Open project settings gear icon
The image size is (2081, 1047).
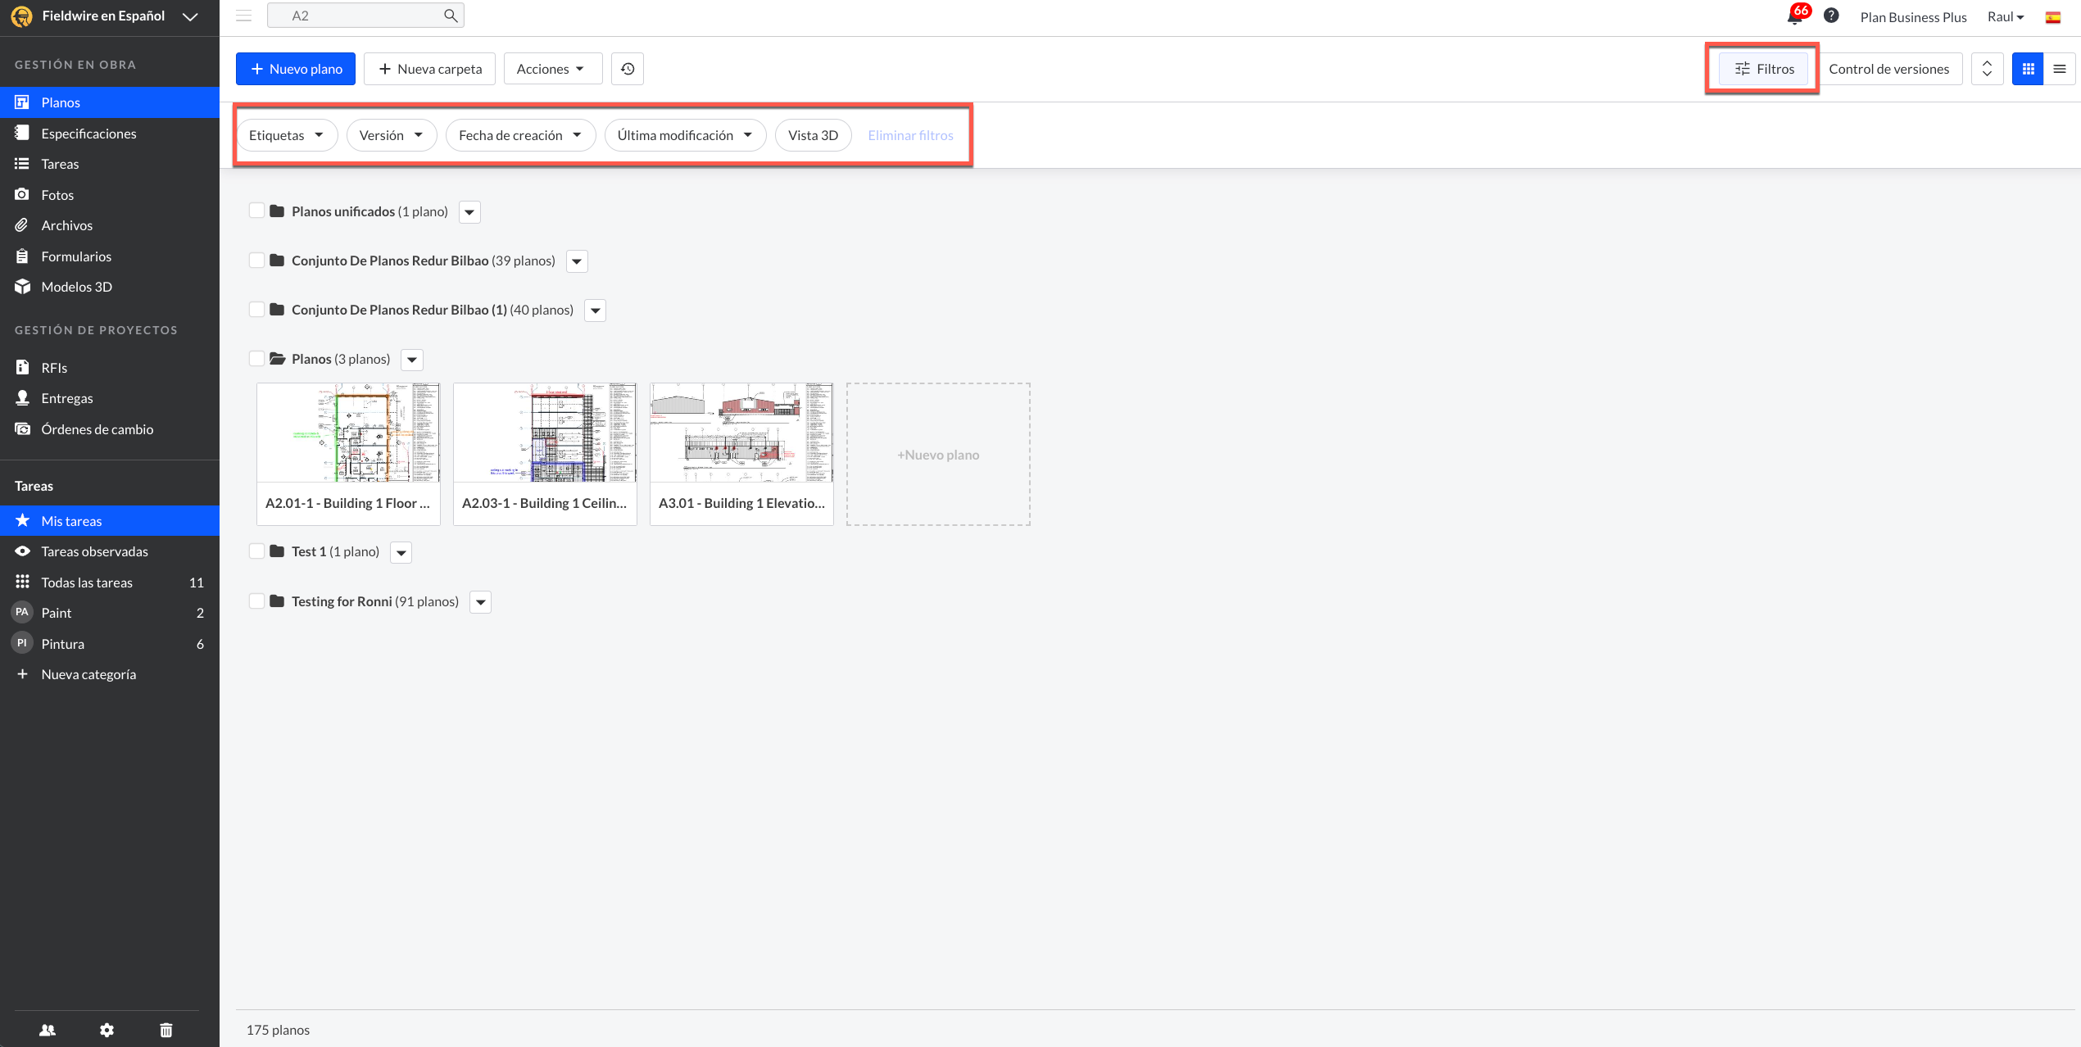pyautogui.click(x=107, y=1030)
